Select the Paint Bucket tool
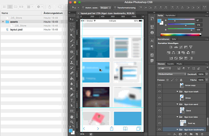The width and height of the screenshot is (209, 136). (x=72, y=78)
